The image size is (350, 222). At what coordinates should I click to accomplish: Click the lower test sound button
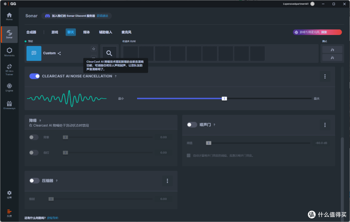click(x=332, y=58)
